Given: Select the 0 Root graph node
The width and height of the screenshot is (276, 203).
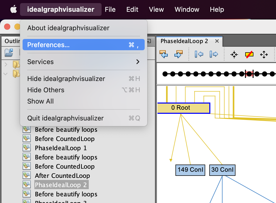Looking at the screenshot, I should click(183, 108).
